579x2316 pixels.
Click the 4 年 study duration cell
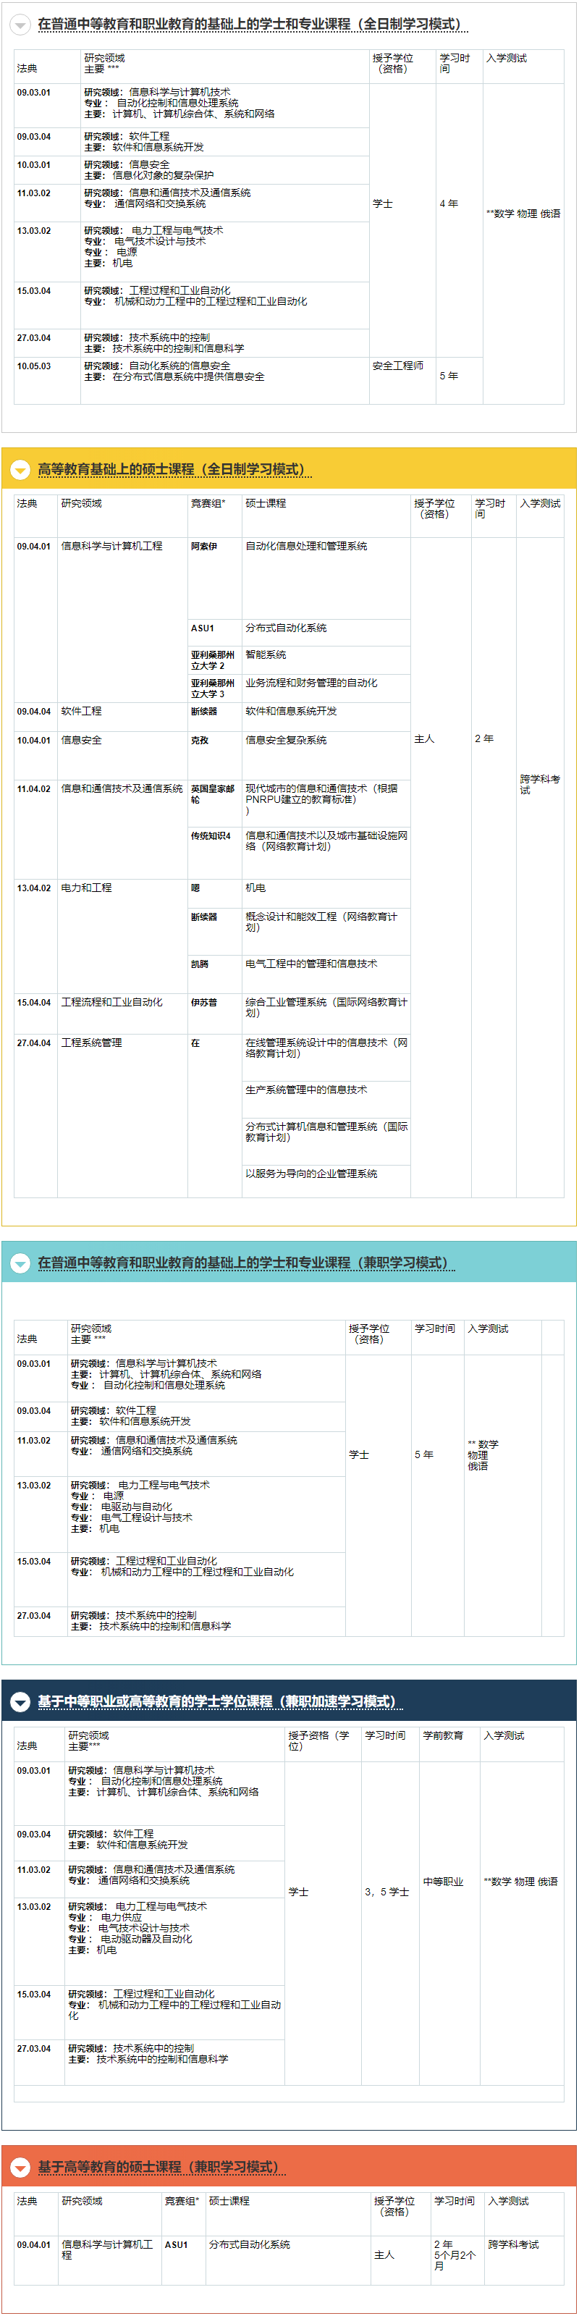tap(449, 204)
